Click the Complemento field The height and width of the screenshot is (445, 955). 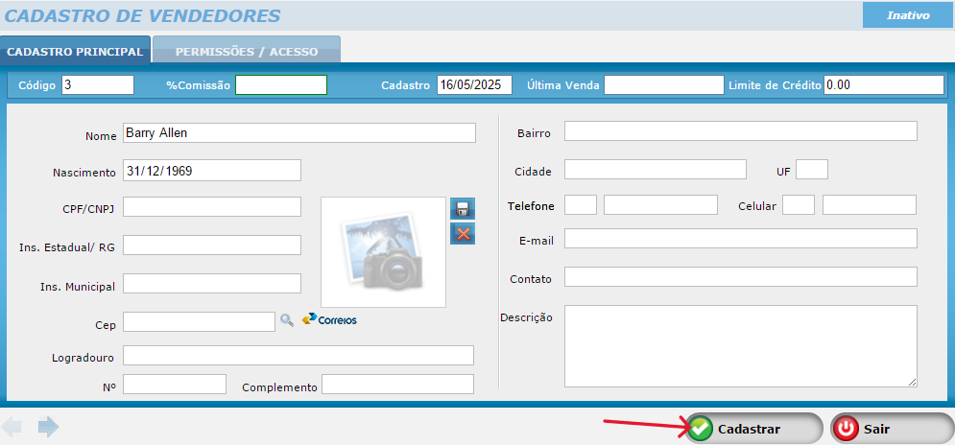397,385
